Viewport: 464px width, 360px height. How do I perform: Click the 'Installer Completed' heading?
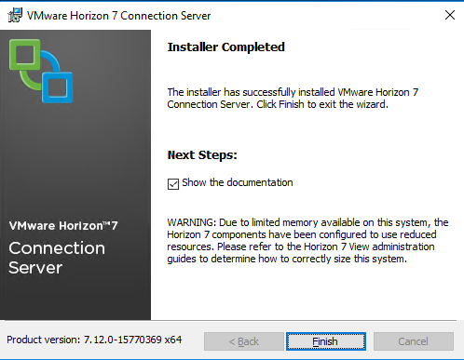225,47
